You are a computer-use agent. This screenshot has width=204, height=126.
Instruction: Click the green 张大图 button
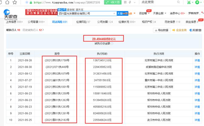tap(113, 2)
